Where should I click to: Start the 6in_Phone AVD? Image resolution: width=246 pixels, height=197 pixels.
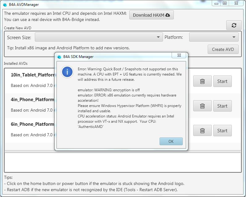click(x=222, y=130)
